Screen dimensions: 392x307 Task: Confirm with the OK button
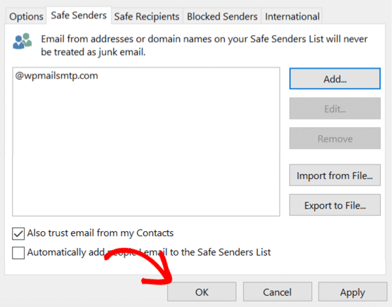[202, 292]
